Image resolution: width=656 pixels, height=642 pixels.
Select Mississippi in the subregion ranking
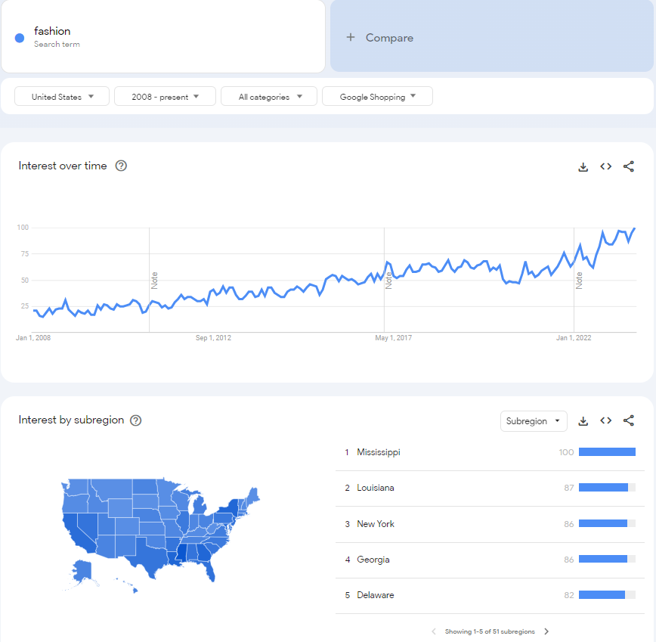pyautogui.click(x=379, y=452)
